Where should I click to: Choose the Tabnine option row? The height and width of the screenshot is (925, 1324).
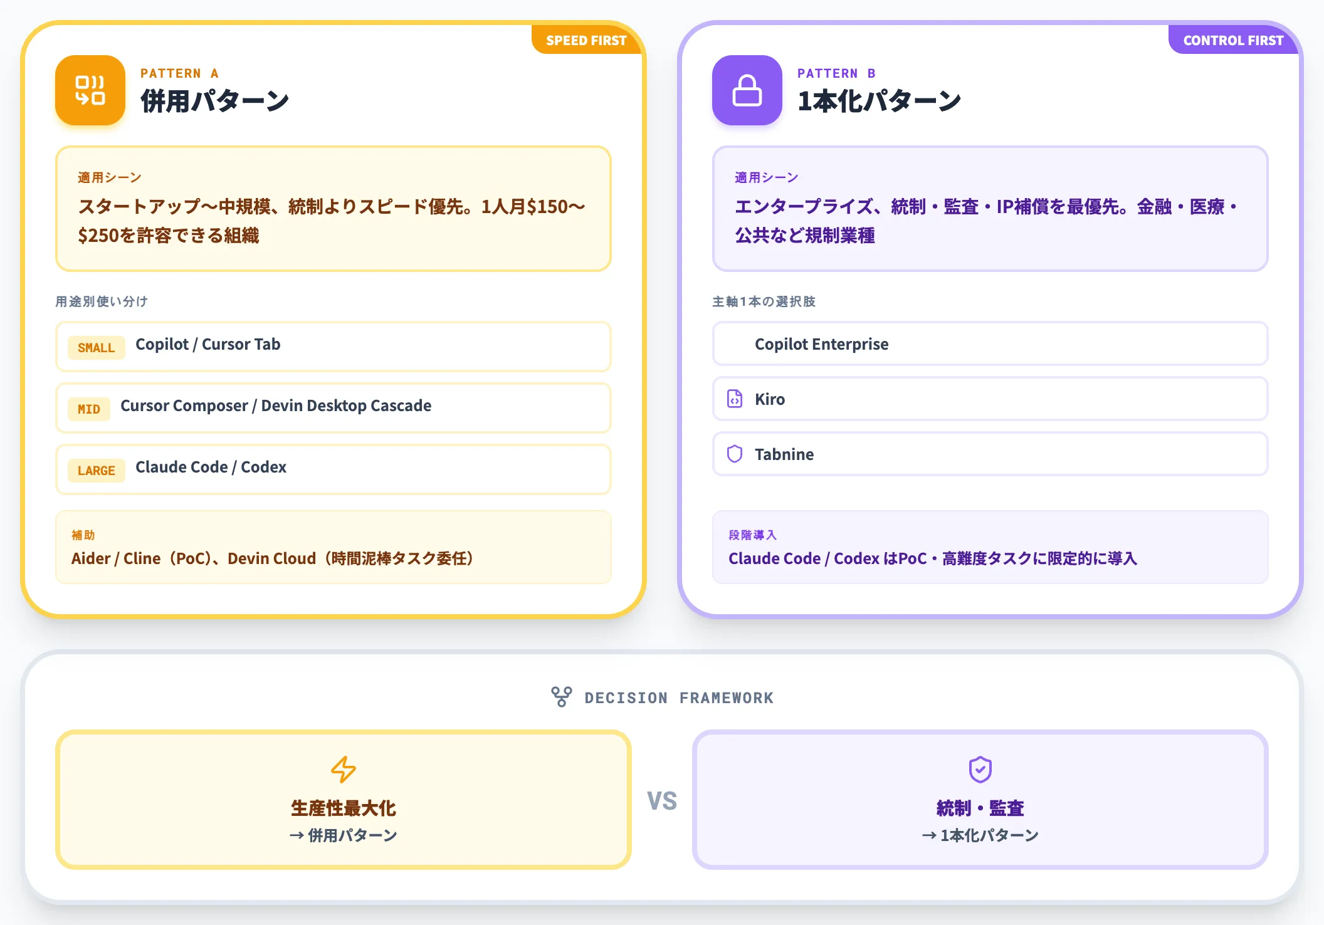pyautogui.click(x=990, y=454)
